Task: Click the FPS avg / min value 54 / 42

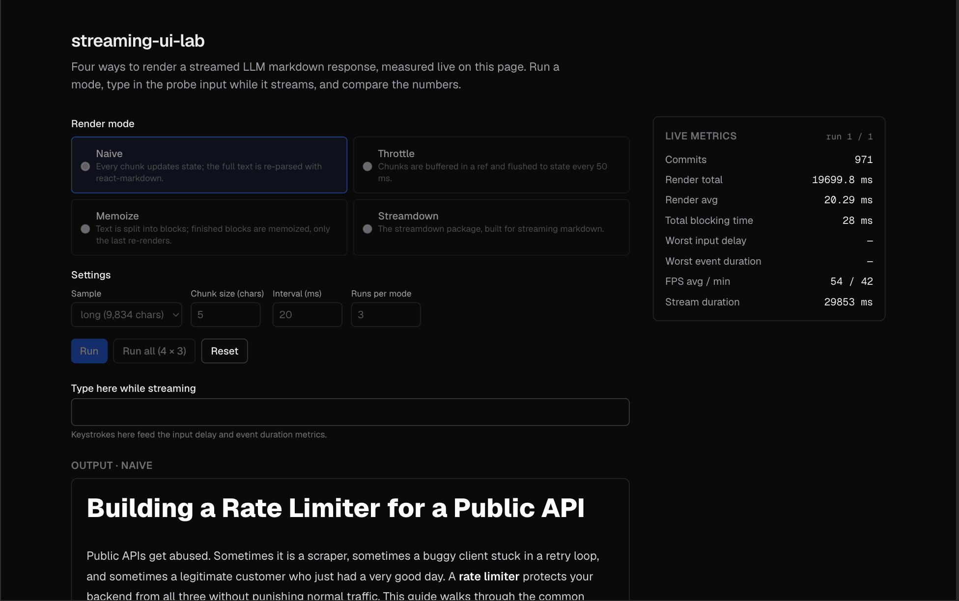Action: [851, 281]
